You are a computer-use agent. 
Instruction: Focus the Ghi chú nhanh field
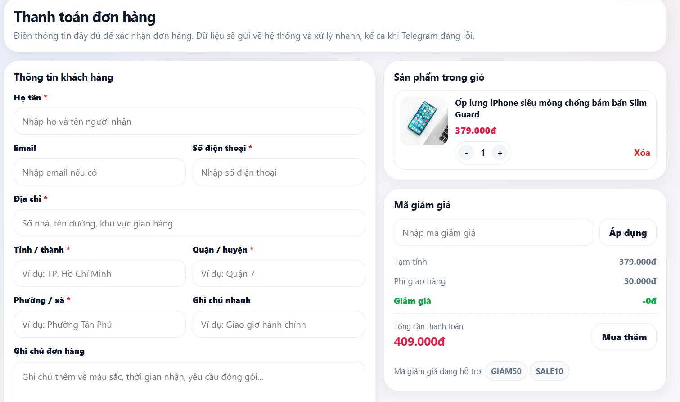coord(278,324)
